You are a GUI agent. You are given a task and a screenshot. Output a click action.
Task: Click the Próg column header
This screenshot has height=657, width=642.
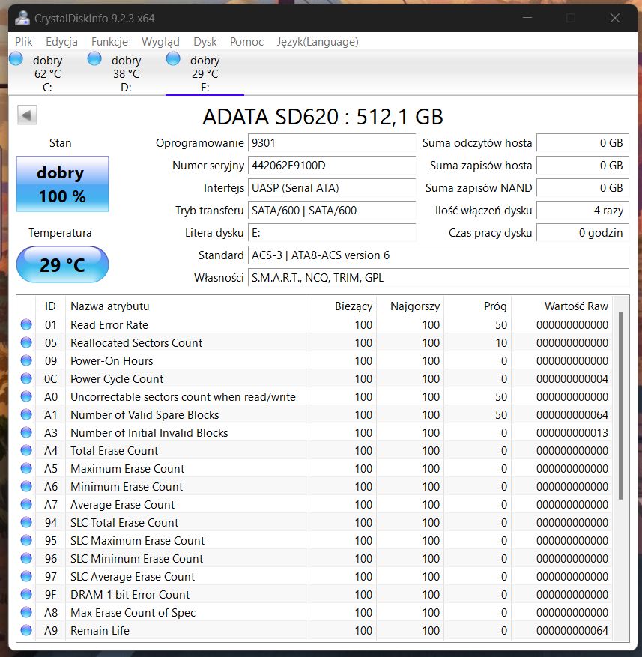pyautogui.click(x=478, y=306)
